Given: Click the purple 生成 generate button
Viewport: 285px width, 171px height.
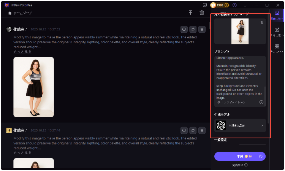Looking at the screenshot, I should pyautogui.click(x=240, y=156).
